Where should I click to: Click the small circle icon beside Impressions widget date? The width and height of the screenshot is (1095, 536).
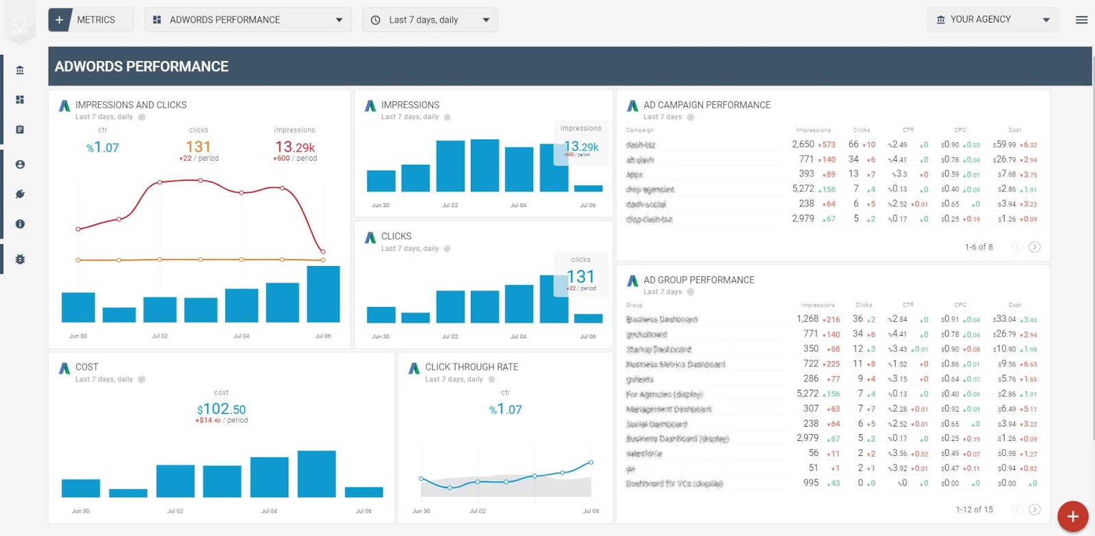[x=448, y=117]
